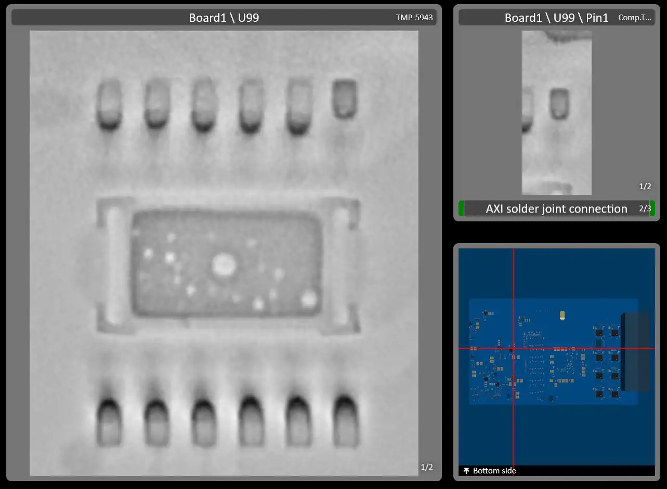Click the main U99 X-ray image

click(224, 253)
